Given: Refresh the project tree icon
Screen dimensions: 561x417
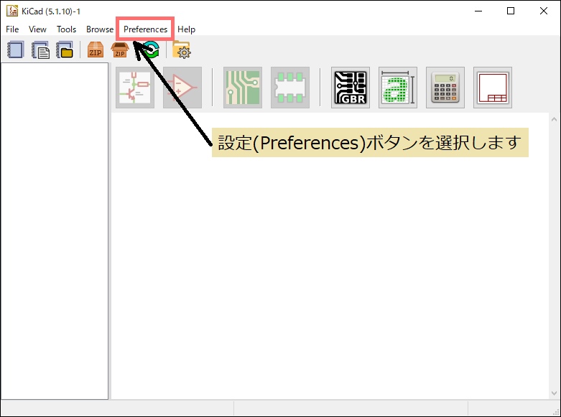Looking at the screenshot, I should 152,50.
